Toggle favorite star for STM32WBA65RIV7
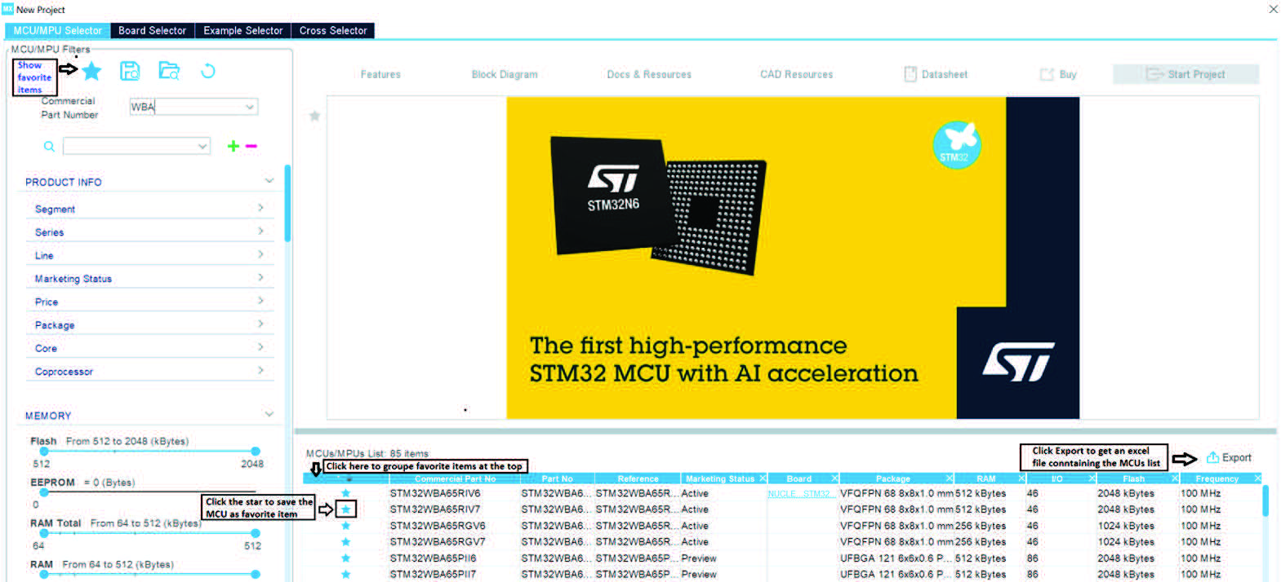Screen dimensions: 1281x582 pos(345,509)
